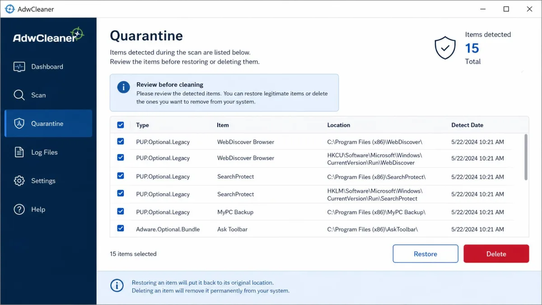The height and width of the screenshot is (305, 542).
Task: Click the AdwCleaner title bar app icon
Action: (x=9, y=9)
